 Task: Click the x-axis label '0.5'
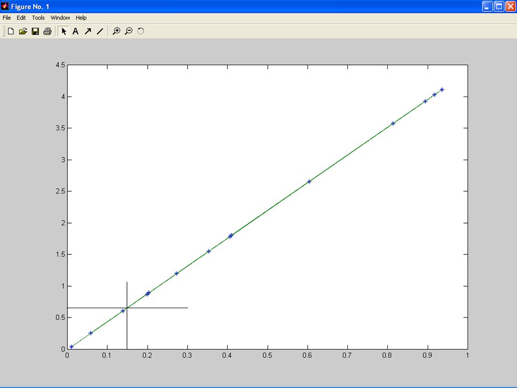[268, 356]
